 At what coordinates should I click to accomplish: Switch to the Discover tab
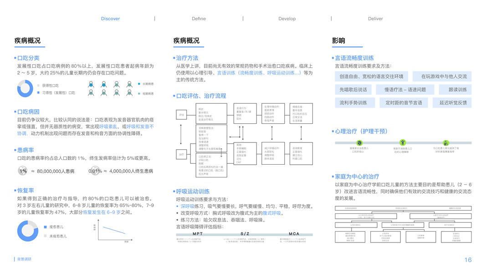point(110,19)
